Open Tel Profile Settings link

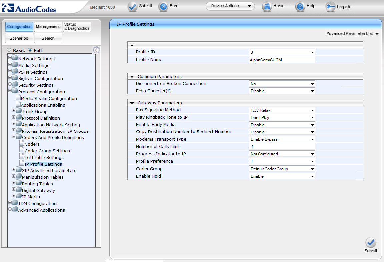[44, 157]
